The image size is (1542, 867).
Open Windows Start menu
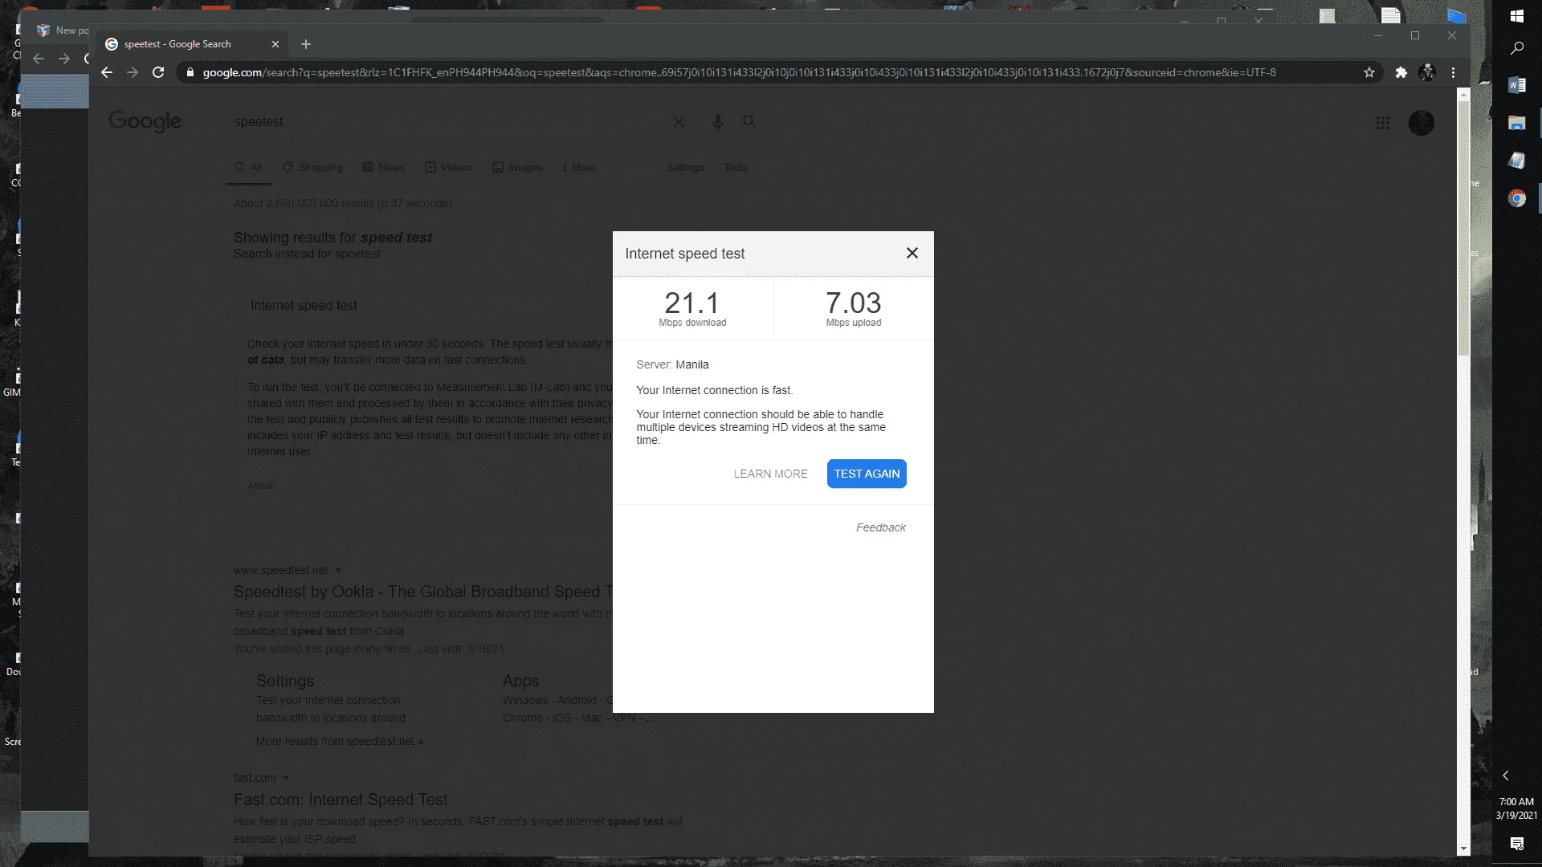1517,16
